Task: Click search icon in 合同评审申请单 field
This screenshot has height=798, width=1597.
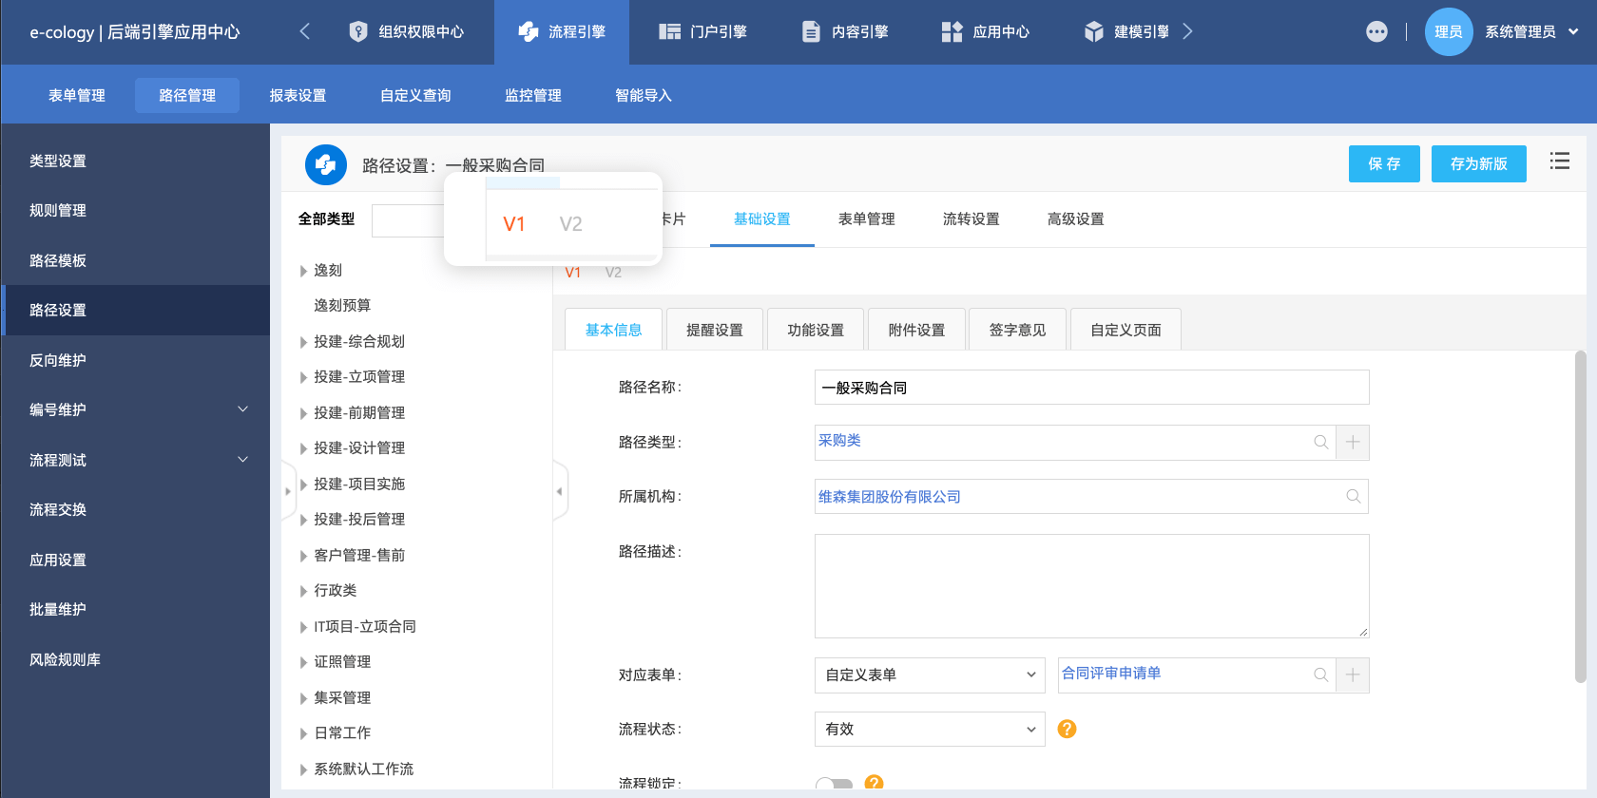Action: [1320, 674]
